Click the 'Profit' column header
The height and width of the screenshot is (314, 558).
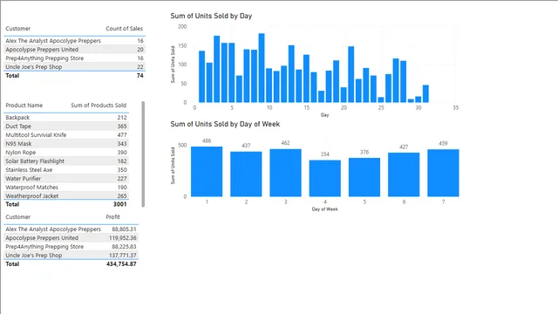112,217
